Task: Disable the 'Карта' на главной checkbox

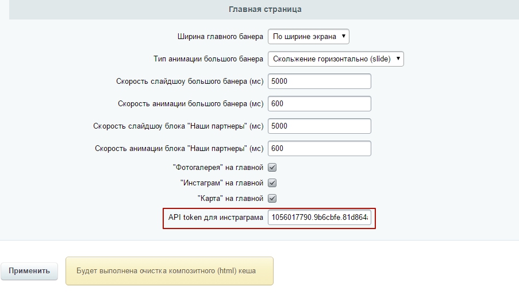Action: click(x=273, y=199)
